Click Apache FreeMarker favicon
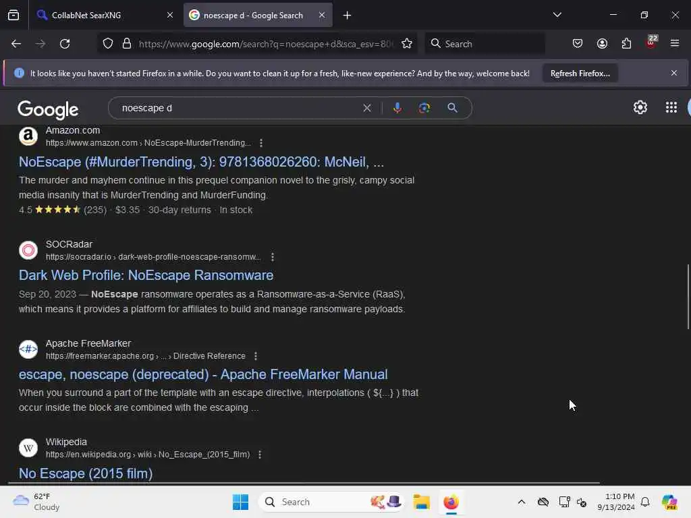The width and height of the screenshot is (691, 518). (x=28, y=349)
